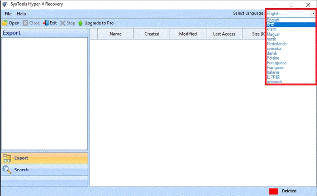Choose Bengali from the language list
The image size is (317, 196).
pos(291,30)
